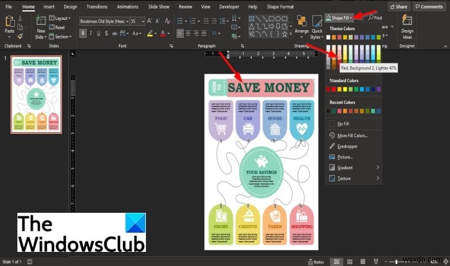Image resolution: width=450 pixels, height=266 pixels.
Task: Open Change Case Aa dropdown
Action: tap(136, 33)
